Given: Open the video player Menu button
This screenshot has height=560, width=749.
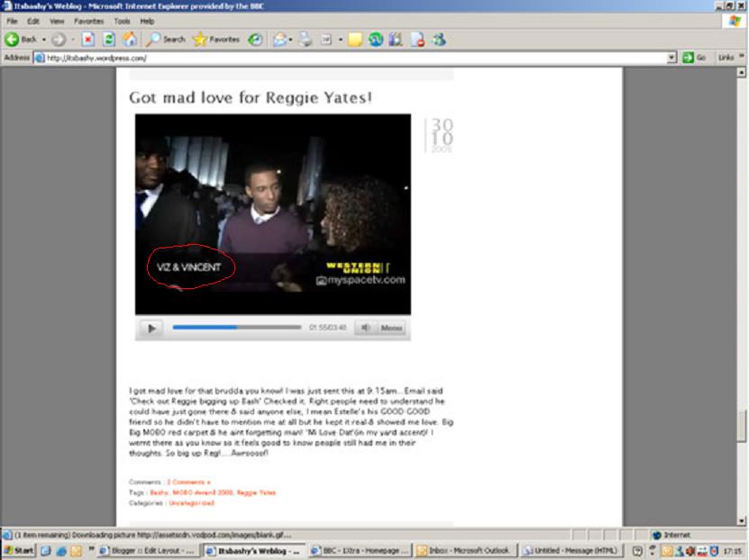Looking at the screenshot, I should pos(391,329).
